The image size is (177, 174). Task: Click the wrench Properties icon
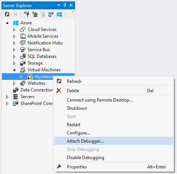click(x=59, y=167)
